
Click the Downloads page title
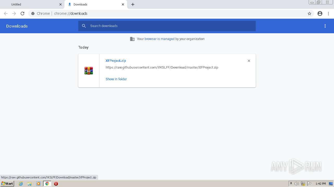click(17, 26)
